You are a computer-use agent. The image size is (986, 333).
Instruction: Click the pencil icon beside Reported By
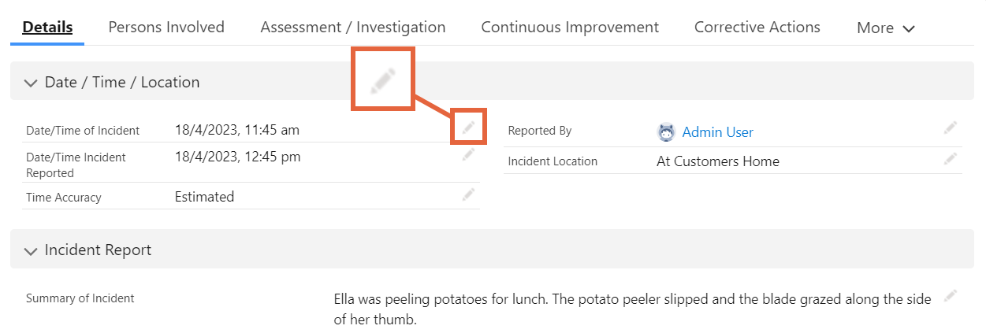[951, 128]
